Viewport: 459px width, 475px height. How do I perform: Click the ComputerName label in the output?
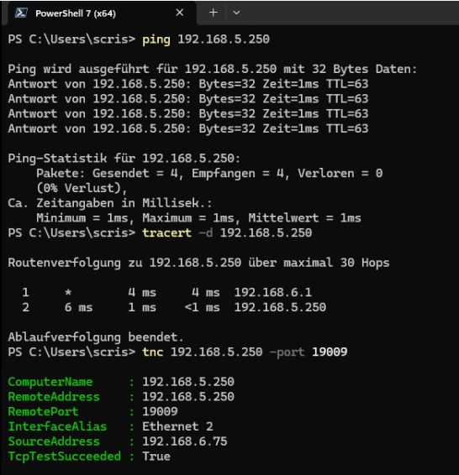[x=50, y=382]
